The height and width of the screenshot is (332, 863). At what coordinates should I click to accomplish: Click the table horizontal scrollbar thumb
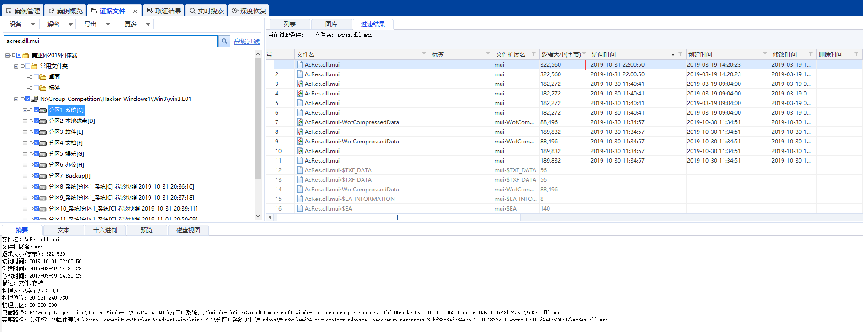click(399, 217)
